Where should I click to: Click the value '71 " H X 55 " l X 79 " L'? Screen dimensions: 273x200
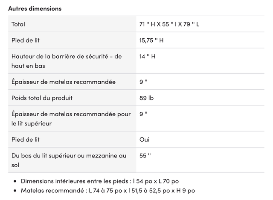click(169, 24)
